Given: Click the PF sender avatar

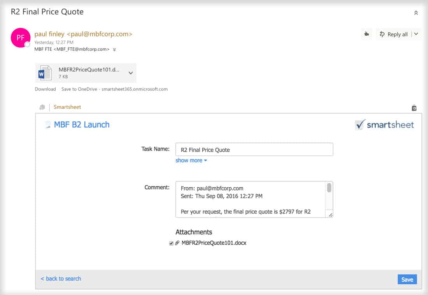Looking at the screenshot, I should 21,38.
